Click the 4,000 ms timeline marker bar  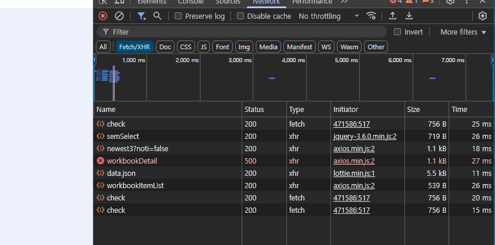click(x=272, y=78)
